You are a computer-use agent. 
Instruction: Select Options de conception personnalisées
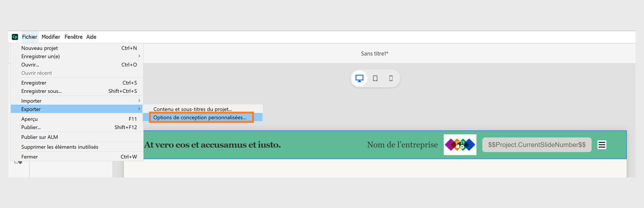[x=200, y=118]
